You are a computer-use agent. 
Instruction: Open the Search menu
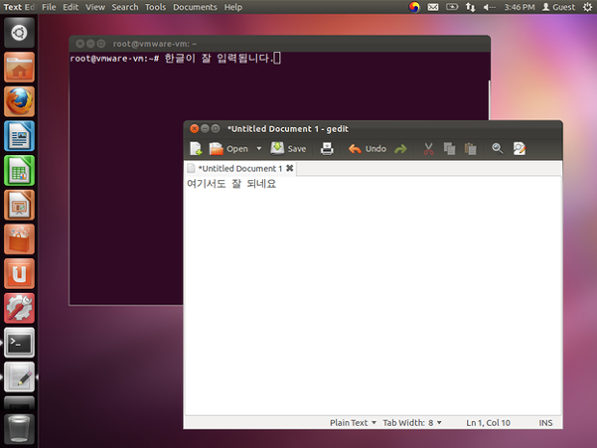(x=125, y=7)
